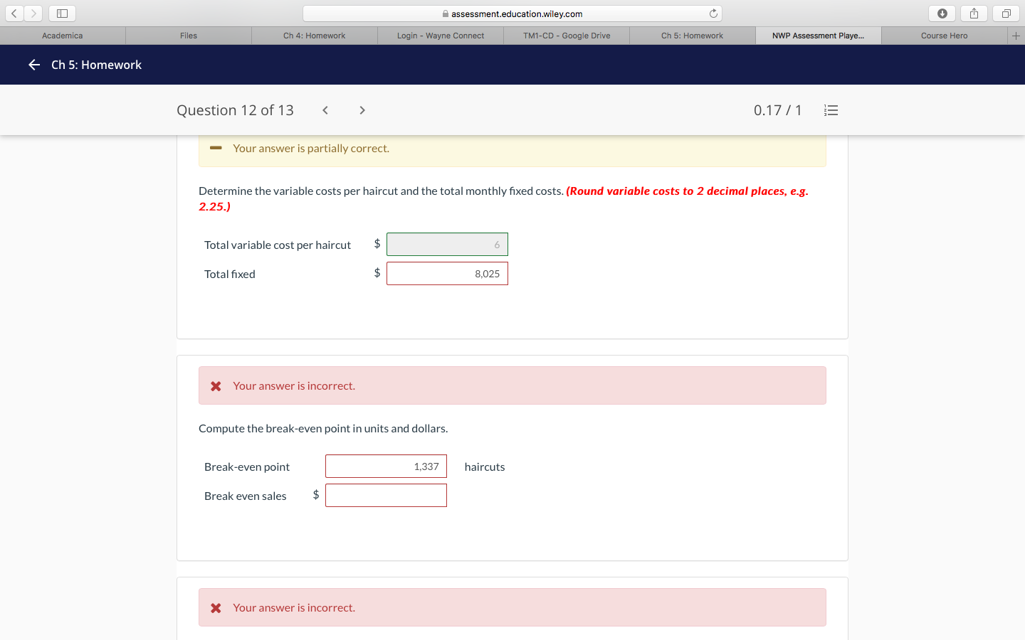This screenshot has width=1025, height=640.
Task: Click the partially correct dash indicator
Action: click(215, 148)
